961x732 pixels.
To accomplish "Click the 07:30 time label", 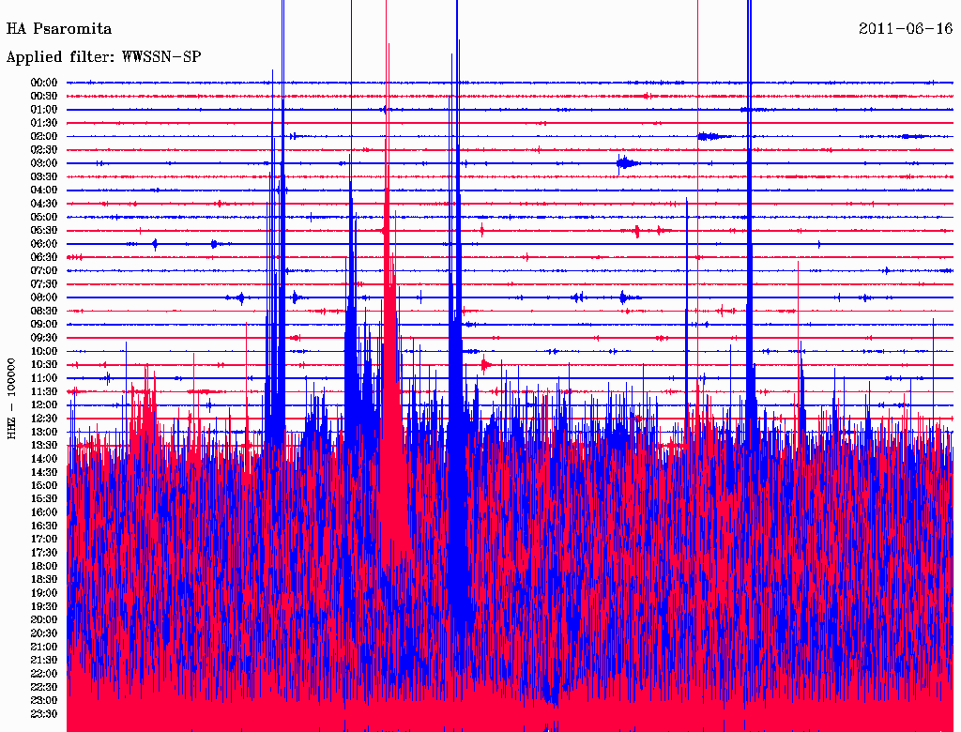I will 44,284.
